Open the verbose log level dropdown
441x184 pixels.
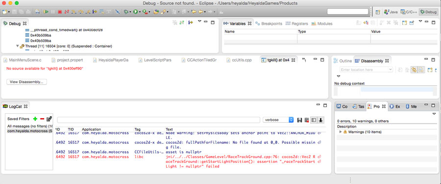278,120
